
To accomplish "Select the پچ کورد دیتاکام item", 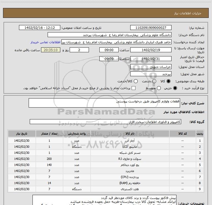I will coord(130,165).
